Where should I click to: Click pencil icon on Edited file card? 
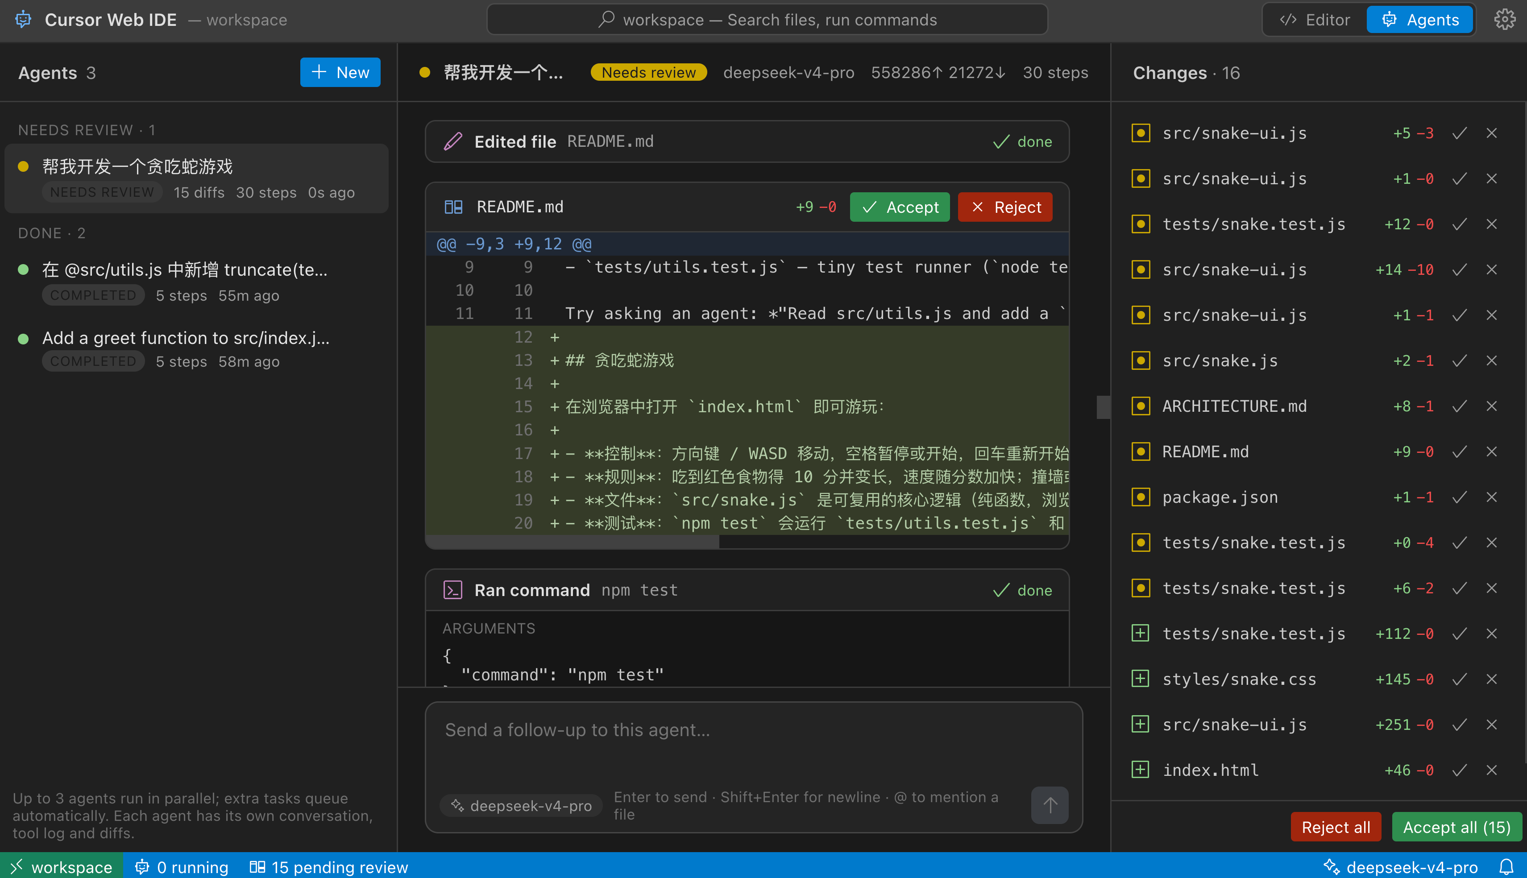coord(453,141)
